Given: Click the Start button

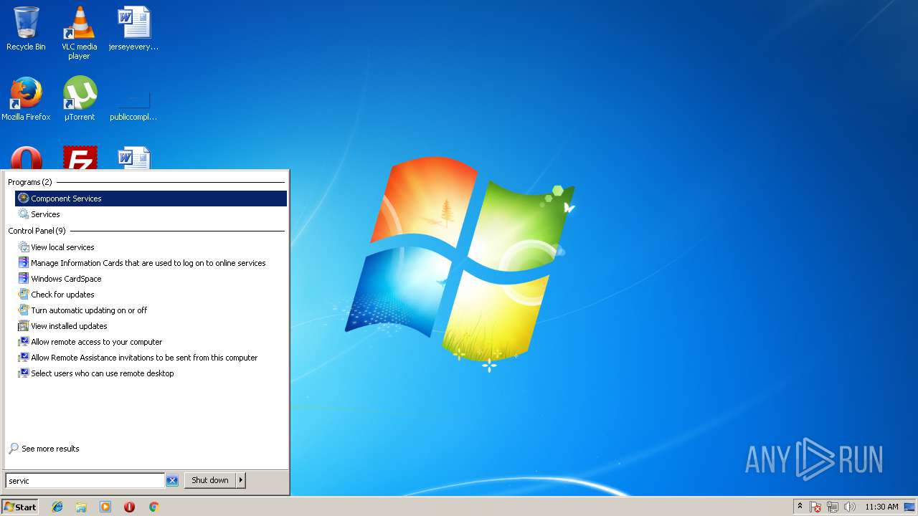Looking at the screenshot, I should pos(20,507).
